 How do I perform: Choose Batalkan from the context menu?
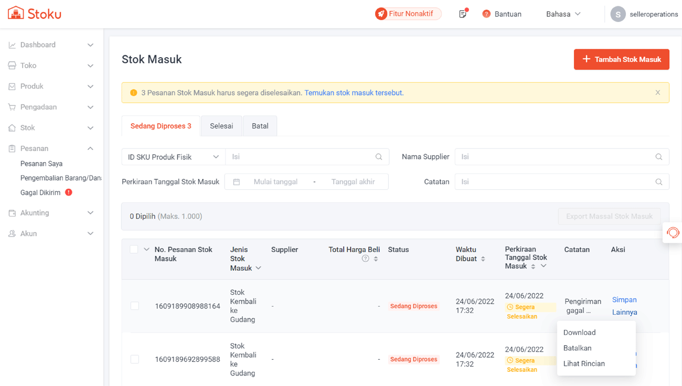(x=577, y=348)
